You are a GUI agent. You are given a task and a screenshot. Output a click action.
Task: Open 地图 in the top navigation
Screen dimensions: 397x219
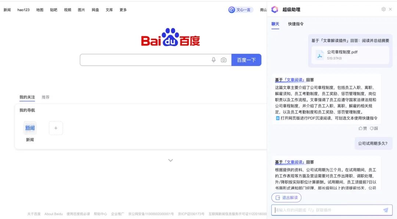click(x=40, y=10)
